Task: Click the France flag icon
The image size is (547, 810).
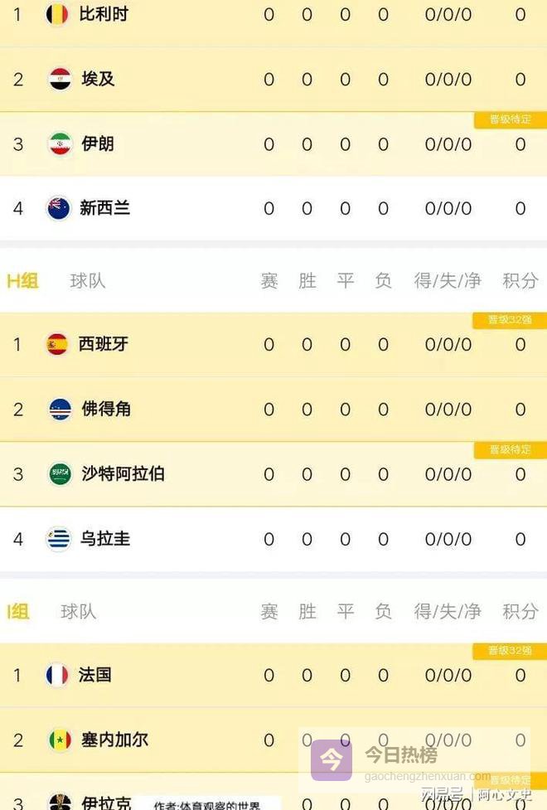Action: pyautogui.click(x=58, y=675)
